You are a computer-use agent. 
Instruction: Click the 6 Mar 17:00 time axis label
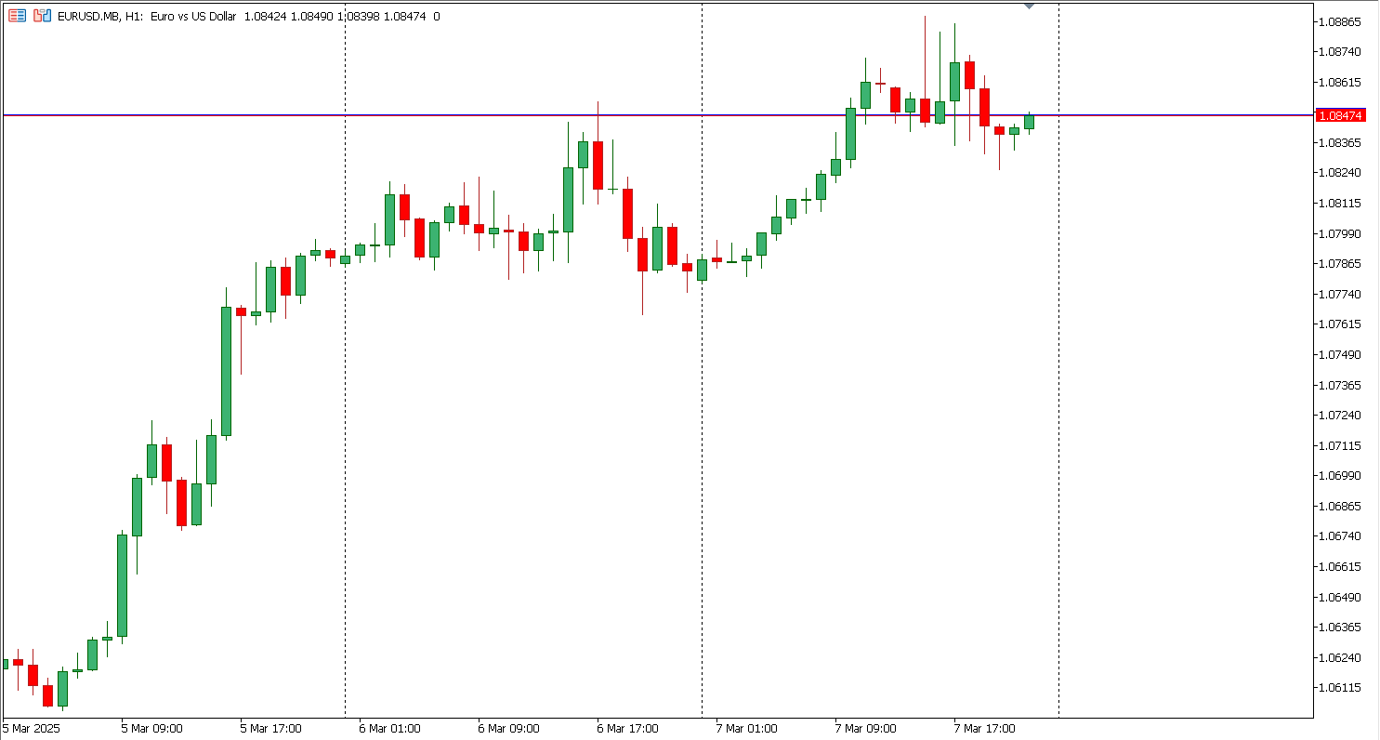pyautogui.click(x=627, y=729)
